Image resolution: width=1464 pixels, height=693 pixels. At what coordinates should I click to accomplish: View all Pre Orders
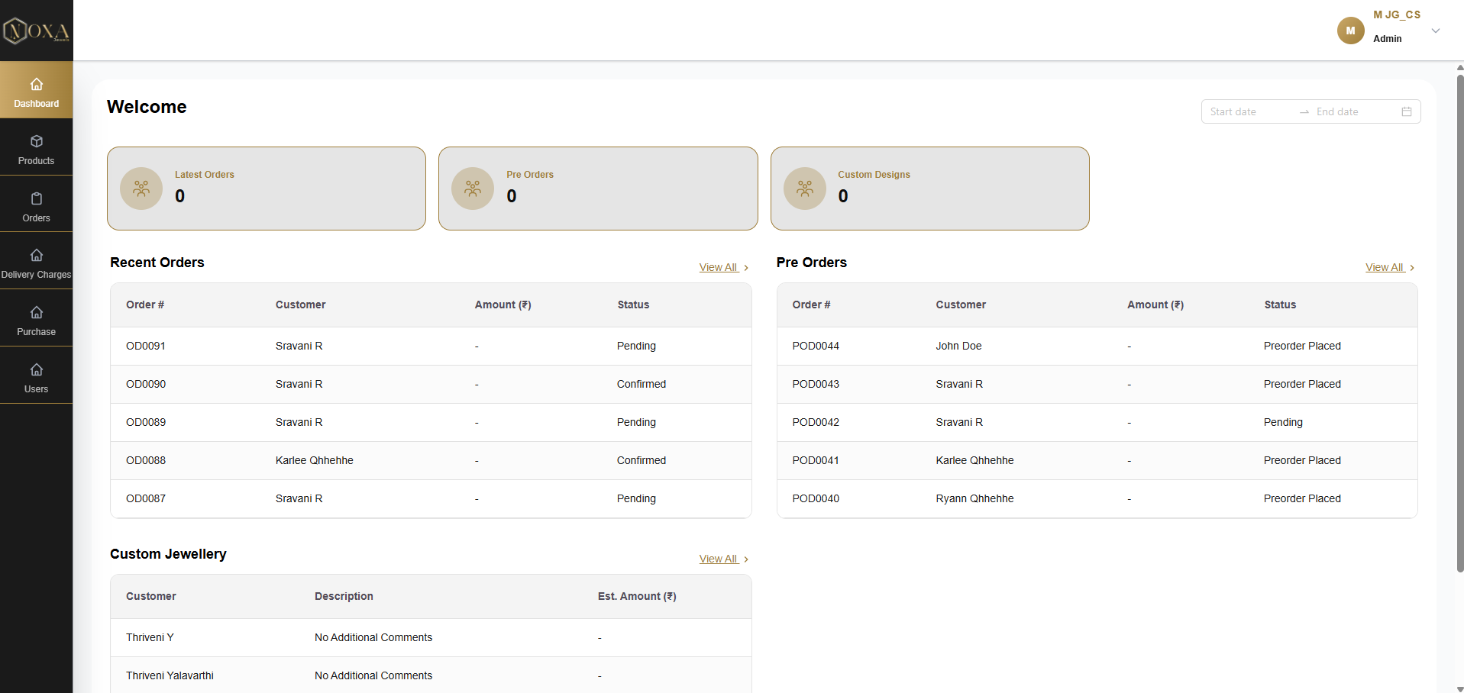click(1389, 267)
